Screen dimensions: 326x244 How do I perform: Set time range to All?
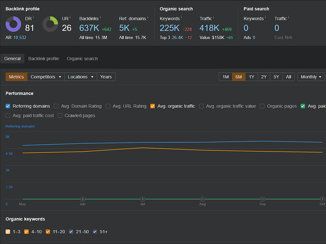coord(289,77)
